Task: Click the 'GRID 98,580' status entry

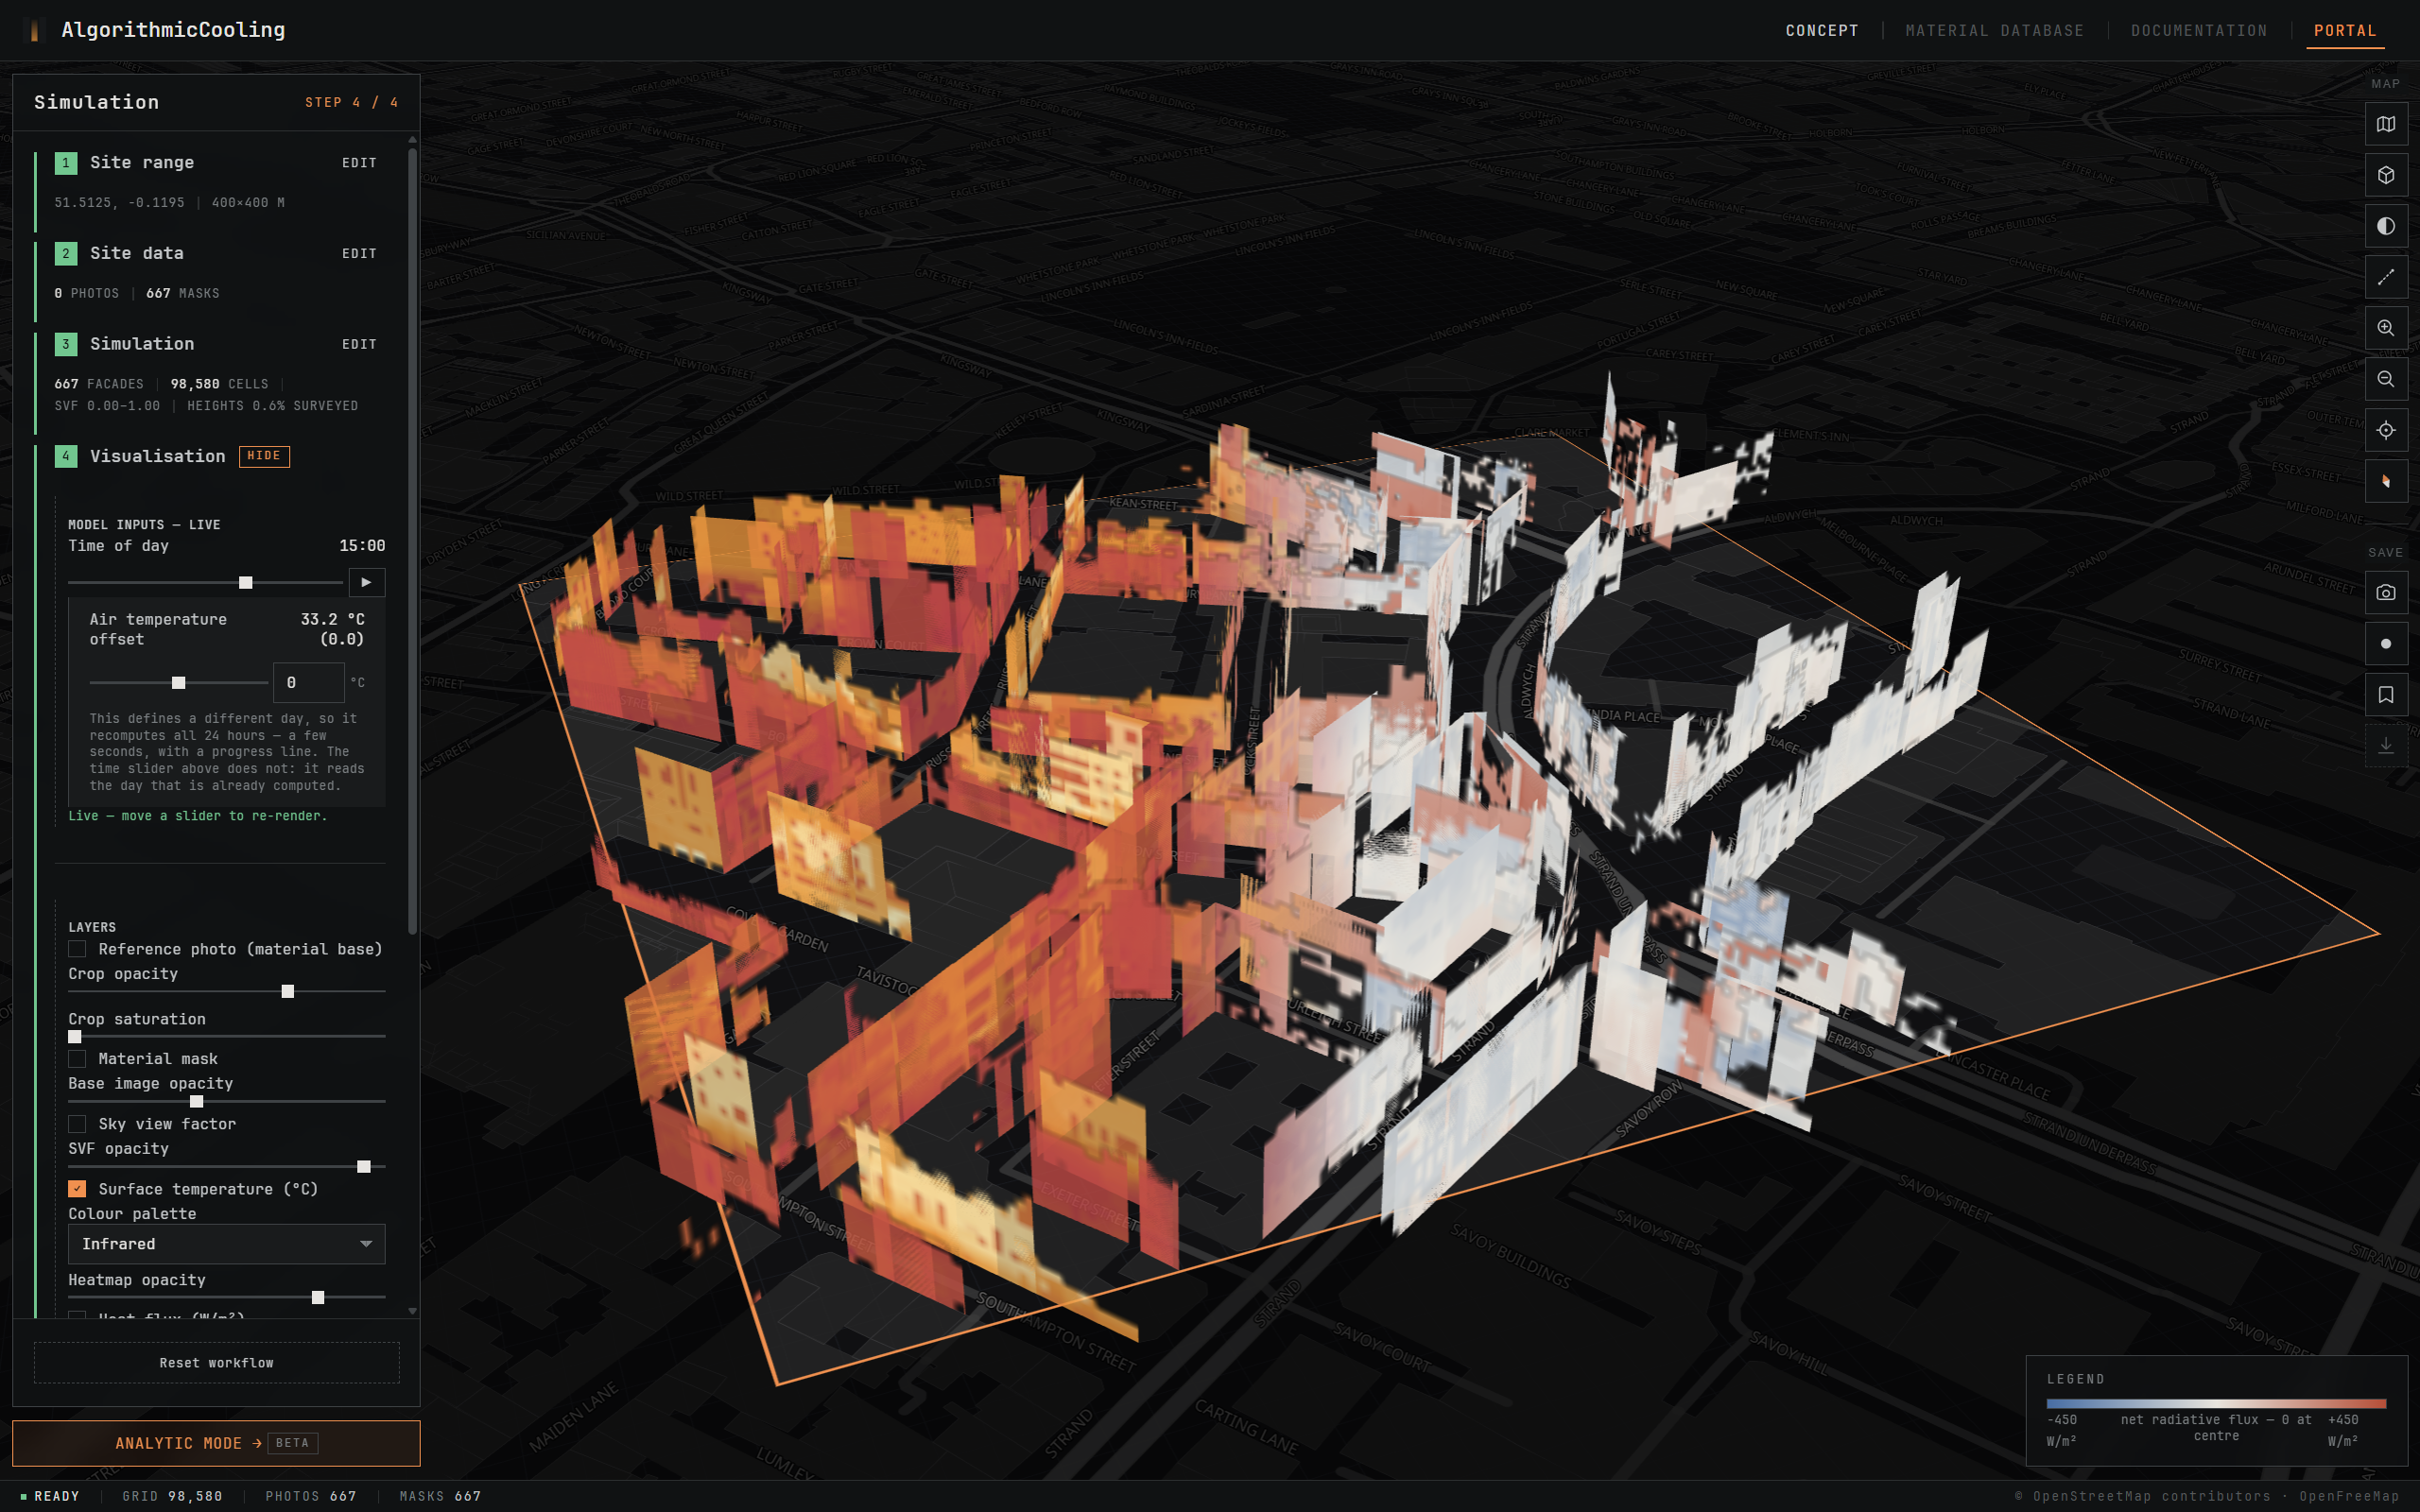Action: (172, 1497)
